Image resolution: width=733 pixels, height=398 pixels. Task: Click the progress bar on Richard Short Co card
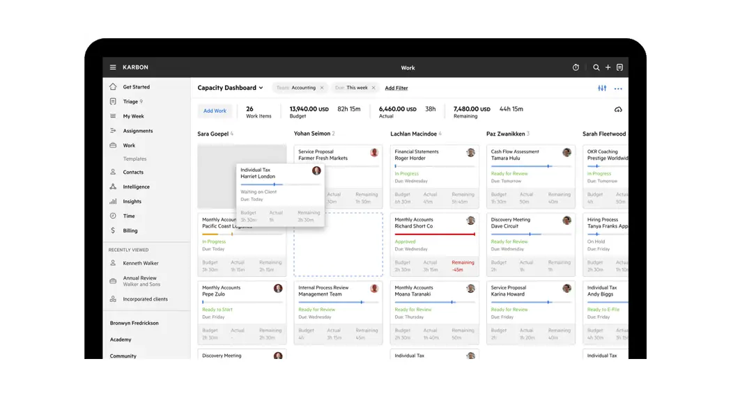[x=435, y=234]
